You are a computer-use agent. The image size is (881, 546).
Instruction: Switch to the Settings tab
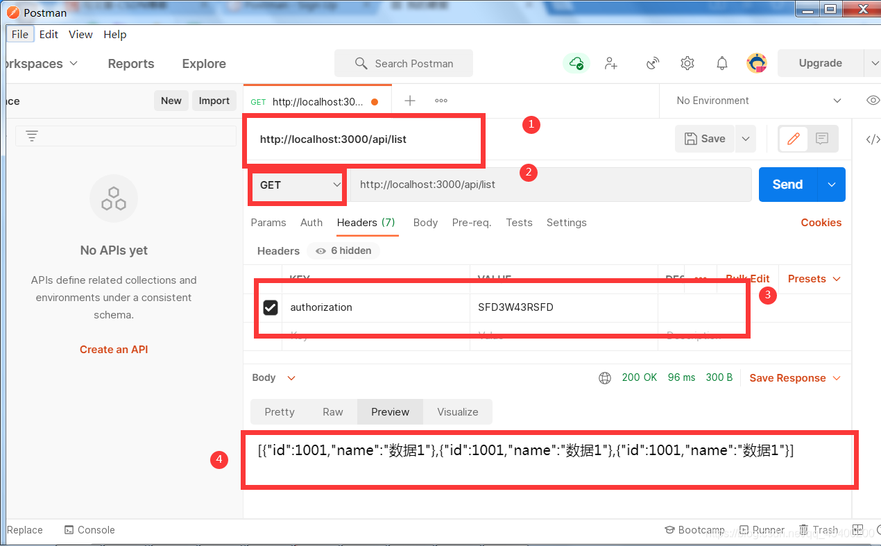567,223
